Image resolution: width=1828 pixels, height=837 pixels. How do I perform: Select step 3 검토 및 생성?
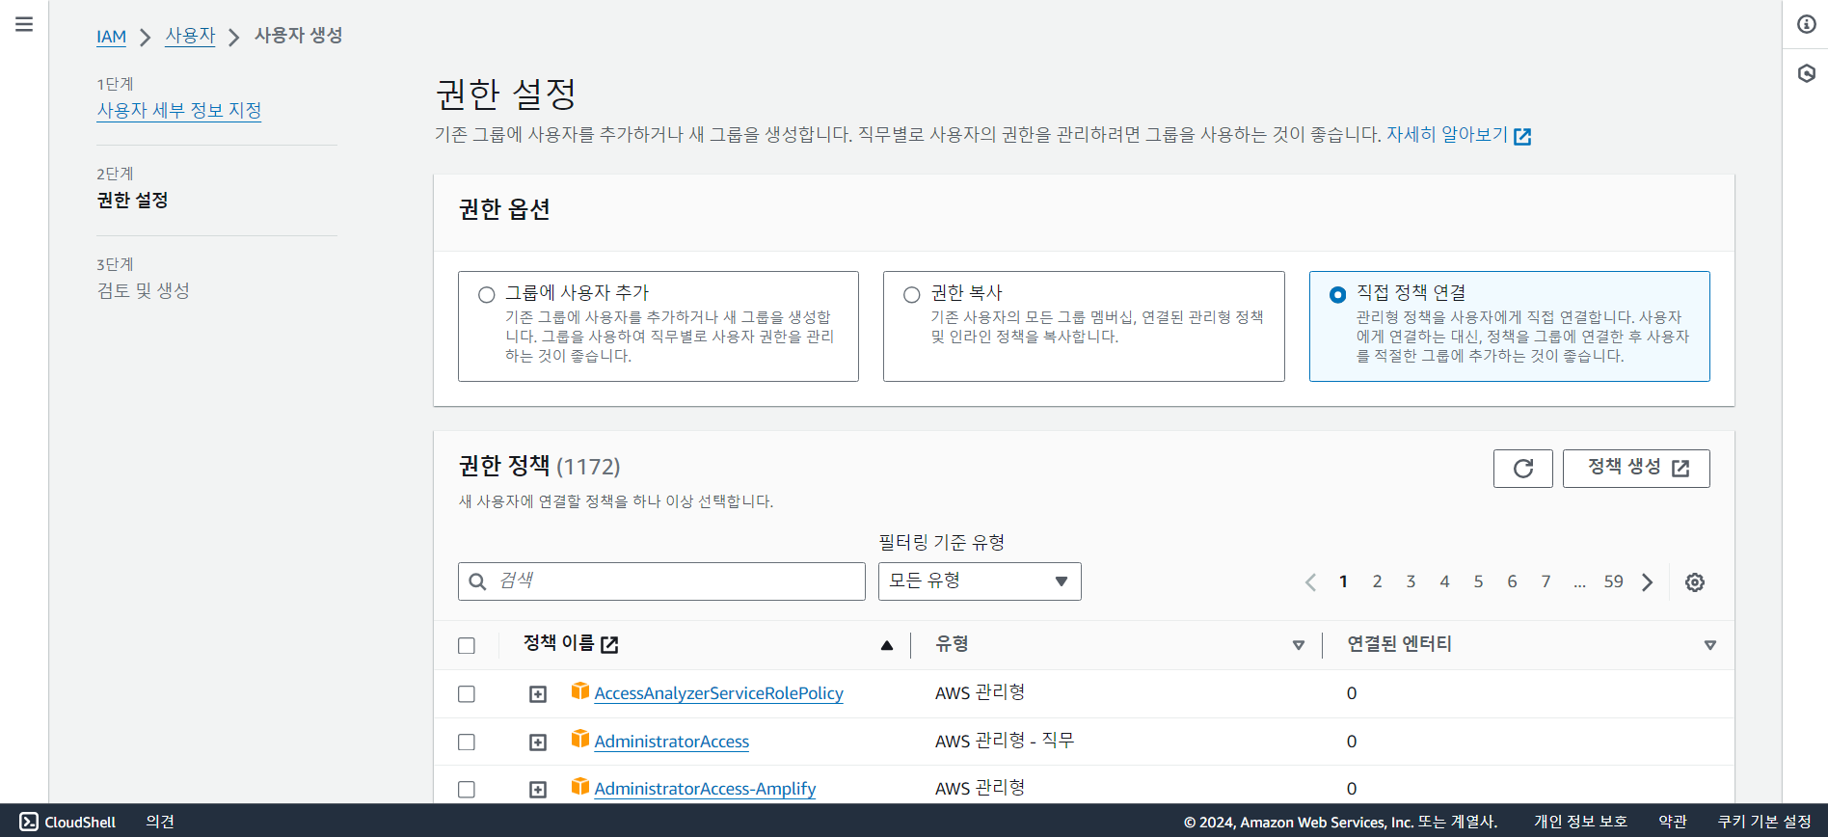pos(143,291)
